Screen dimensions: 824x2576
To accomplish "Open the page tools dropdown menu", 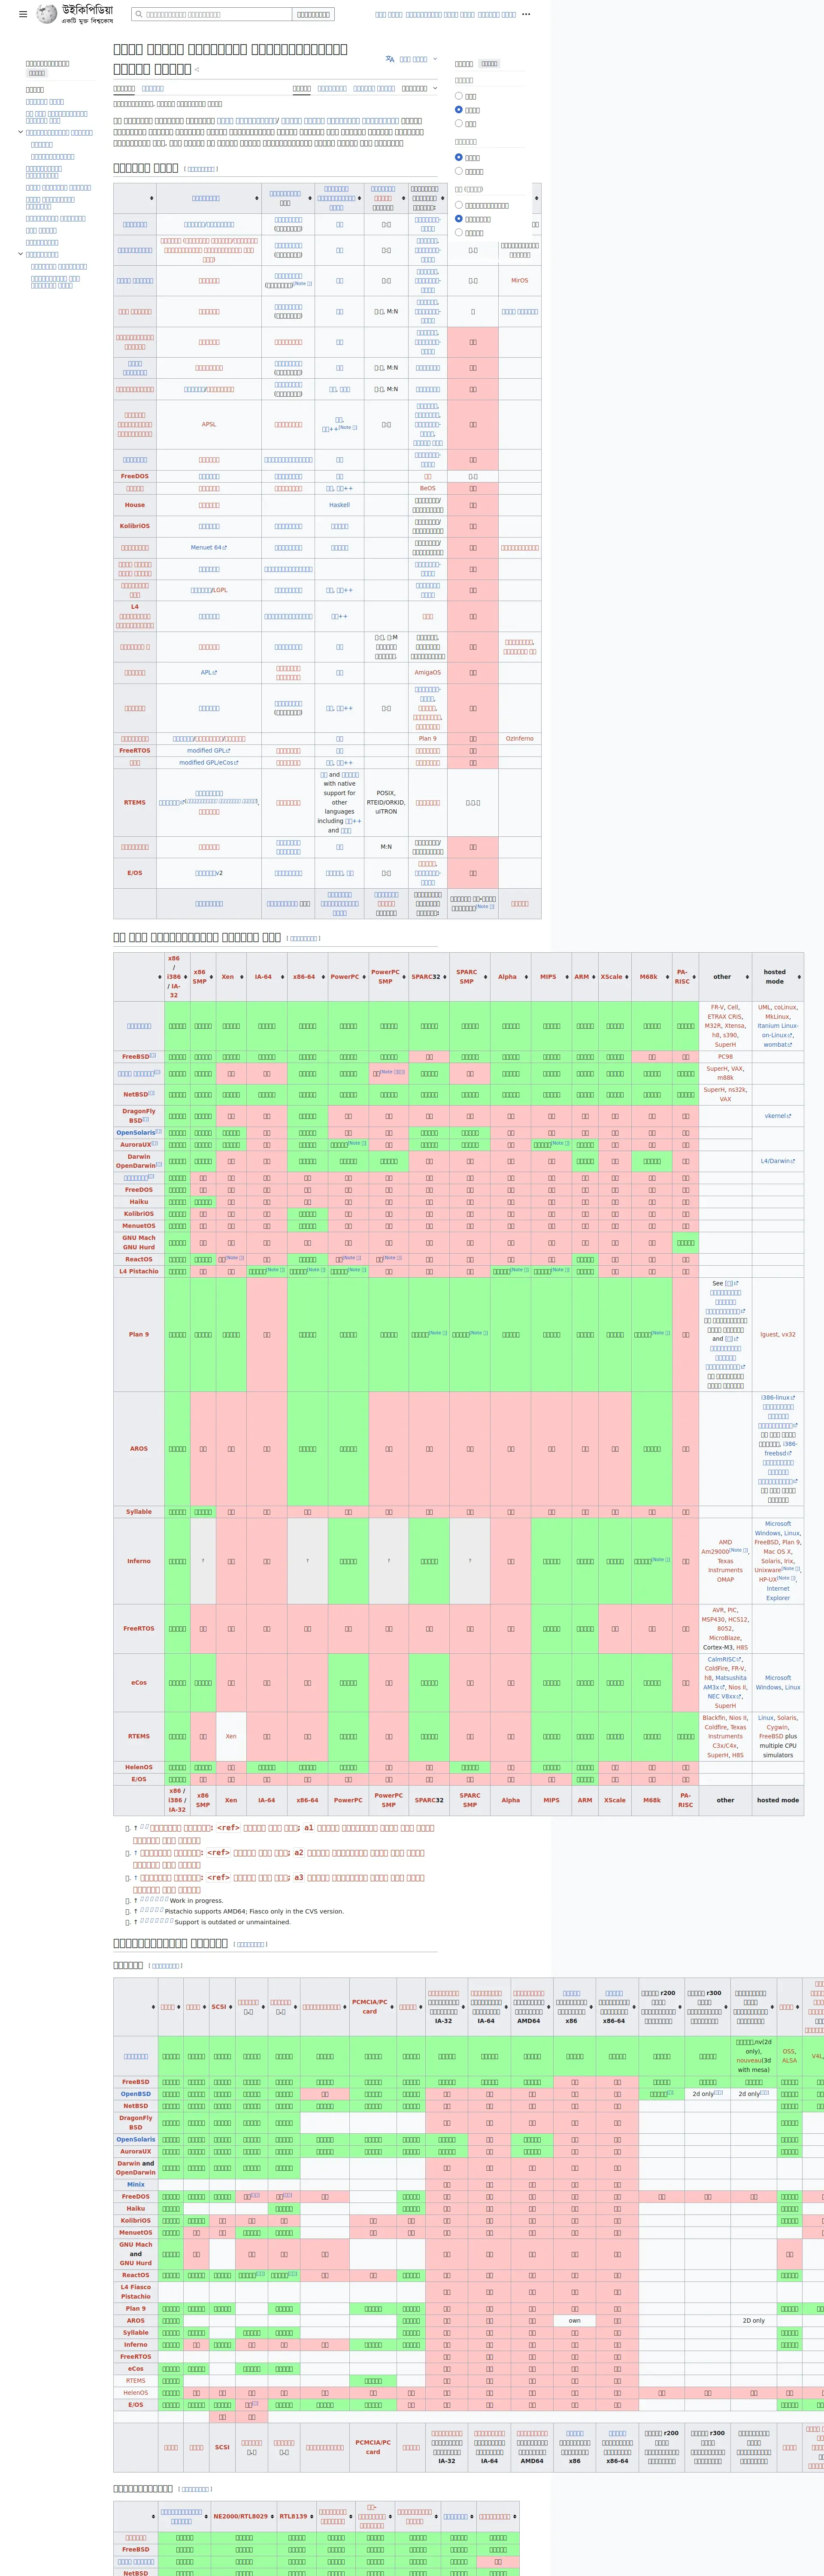I will (x=419, y=88).
